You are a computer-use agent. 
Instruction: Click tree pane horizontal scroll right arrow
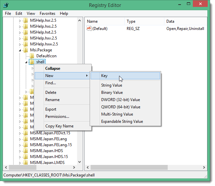coord(74,167)
